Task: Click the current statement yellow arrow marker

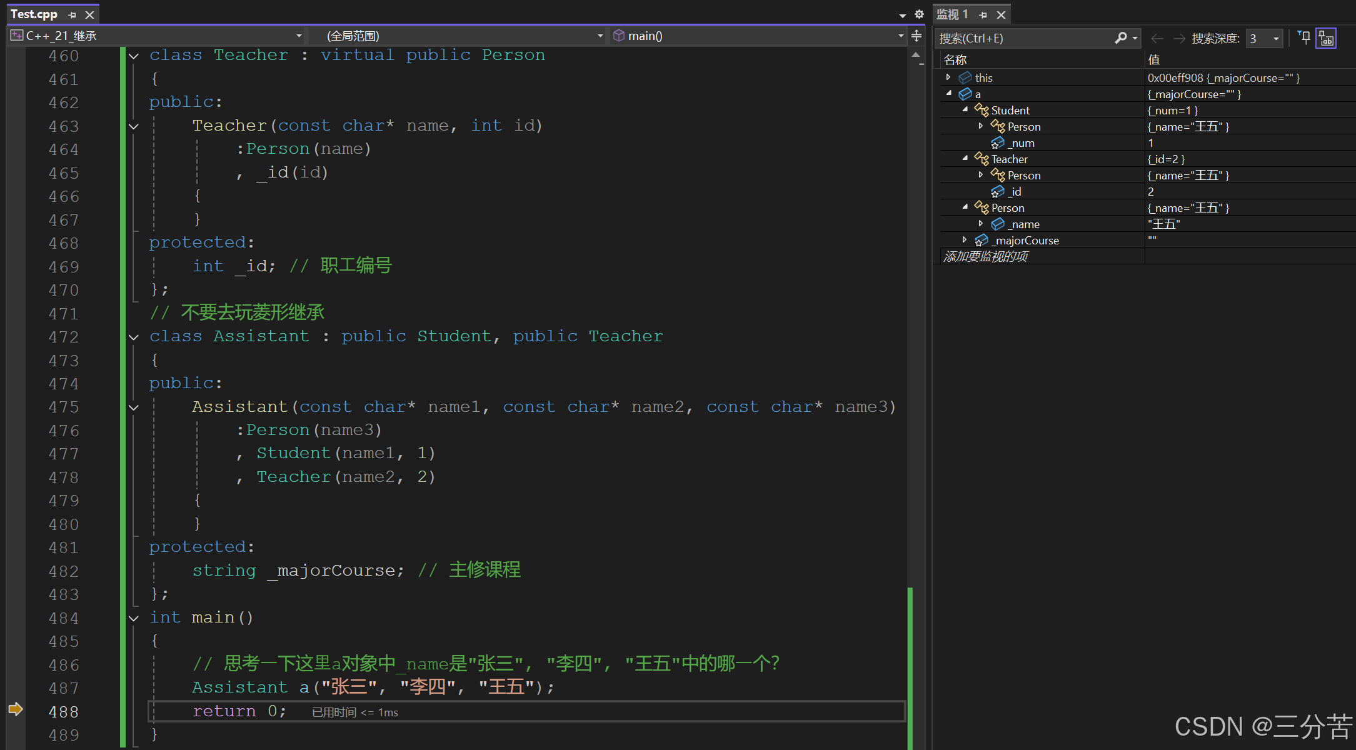Action: [x=16, y=709]
